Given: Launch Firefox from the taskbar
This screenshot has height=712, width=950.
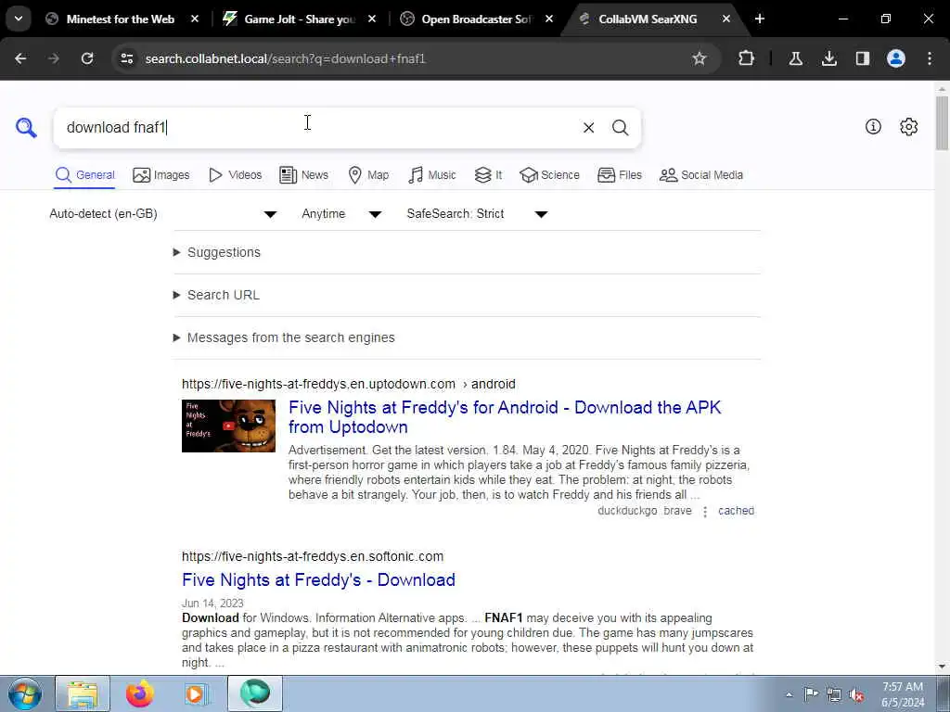Looking at the screenshot, I should [140, 693].
